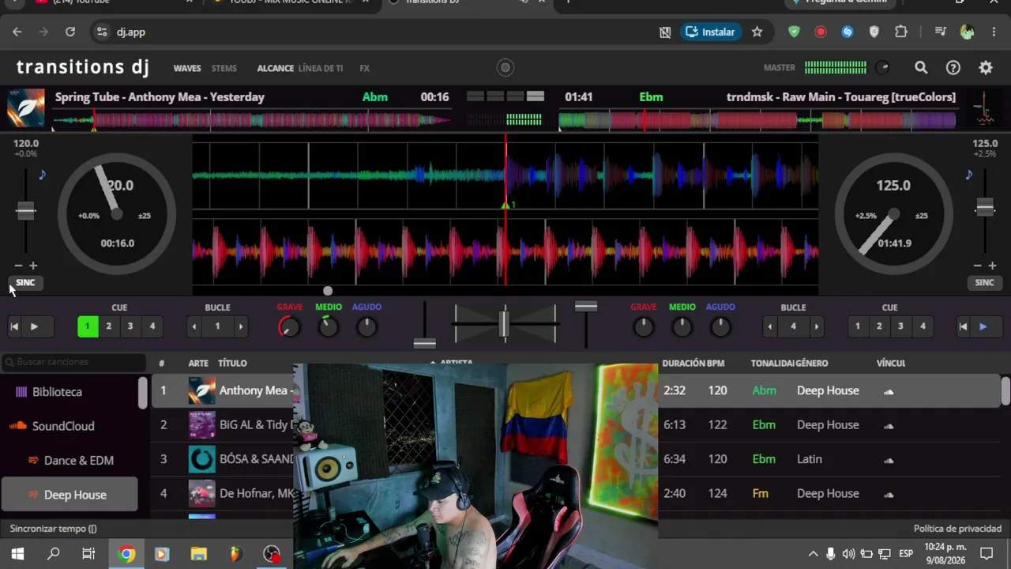Nudge right deck tempo down with minus
The width and height of the screenshot is (1011, 569).
(977, 266)
